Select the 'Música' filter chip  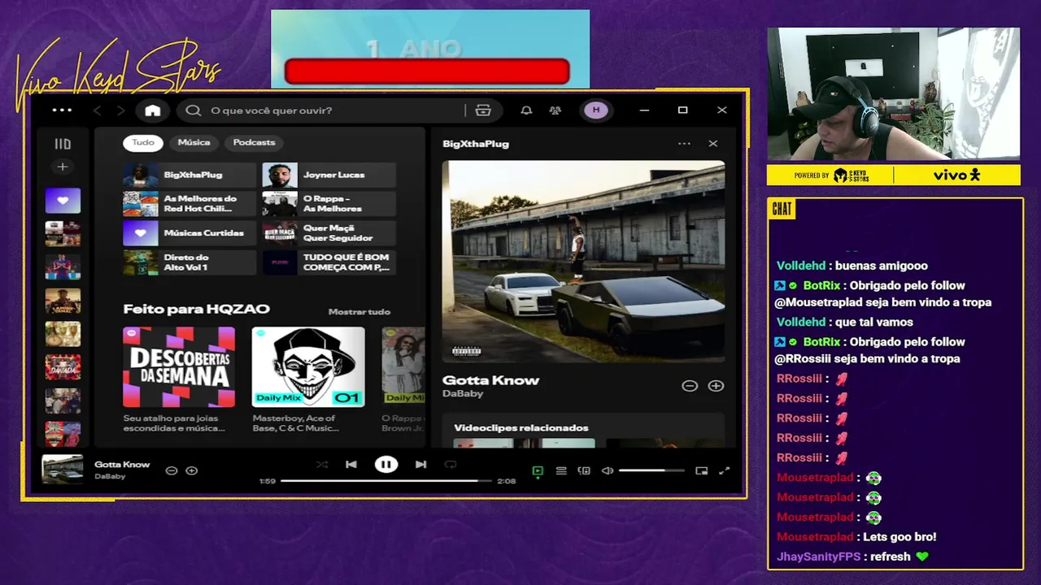click(194, 142)
